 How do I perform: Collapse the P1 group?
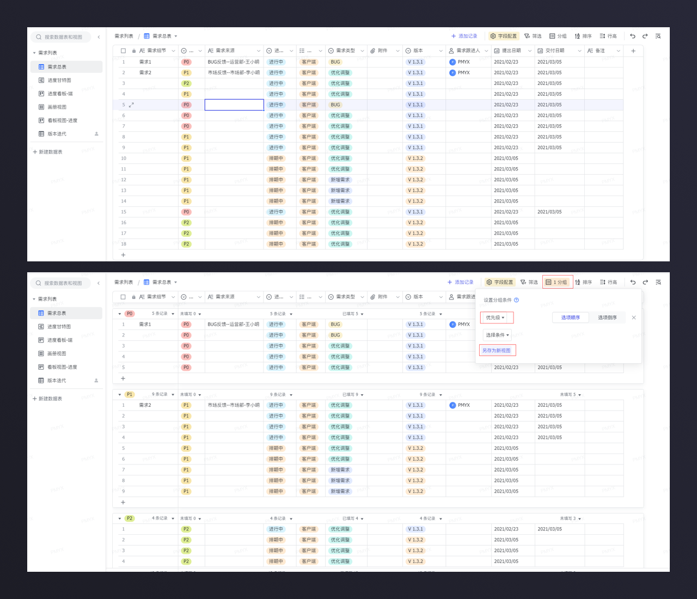[x=120, y=394]
